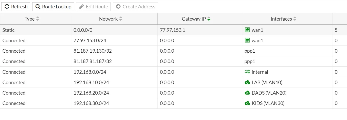Image resolution: width=347 pixels, height=120 pixels.
Task: Click the wan1 port icon in the Static row
Action: pos(247,30)
